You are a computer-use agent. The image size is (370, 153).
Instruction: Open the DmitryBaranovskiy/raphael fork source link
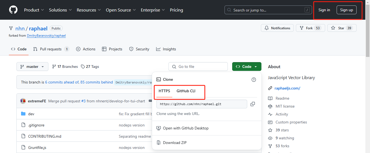click(46, 36)
